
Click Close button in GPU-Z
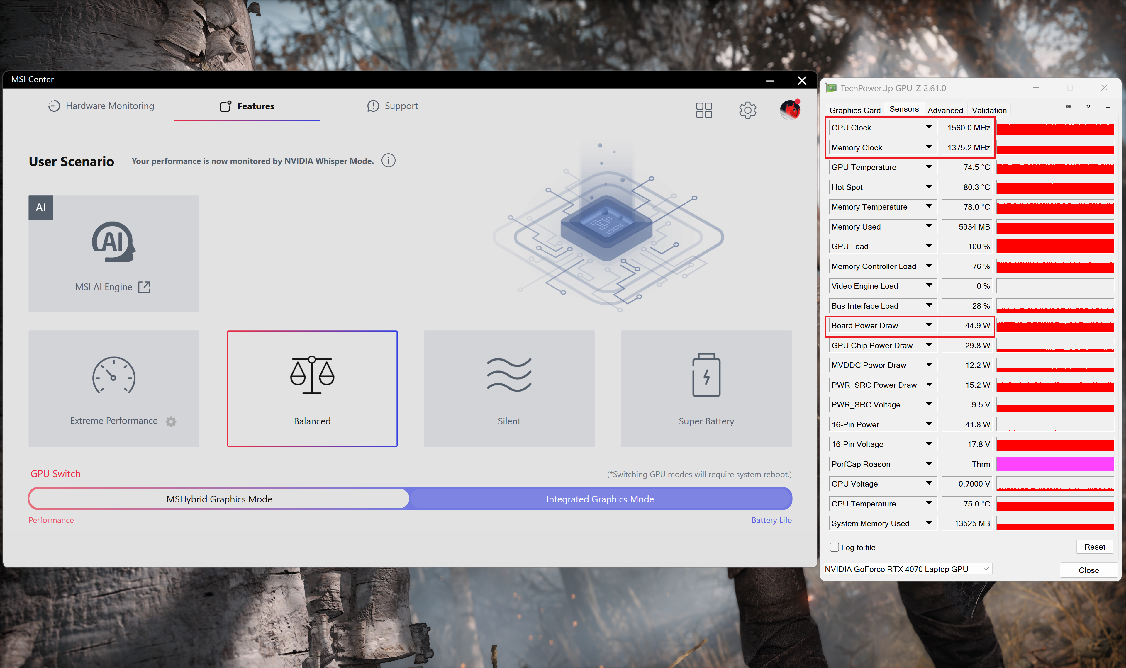1088,570
